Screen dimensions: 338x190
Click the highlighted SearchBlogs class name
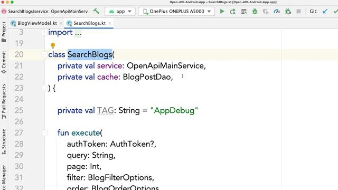coord(90,55)
